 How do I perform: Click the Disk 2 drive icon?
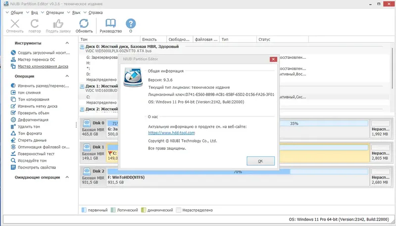point(87,171)
